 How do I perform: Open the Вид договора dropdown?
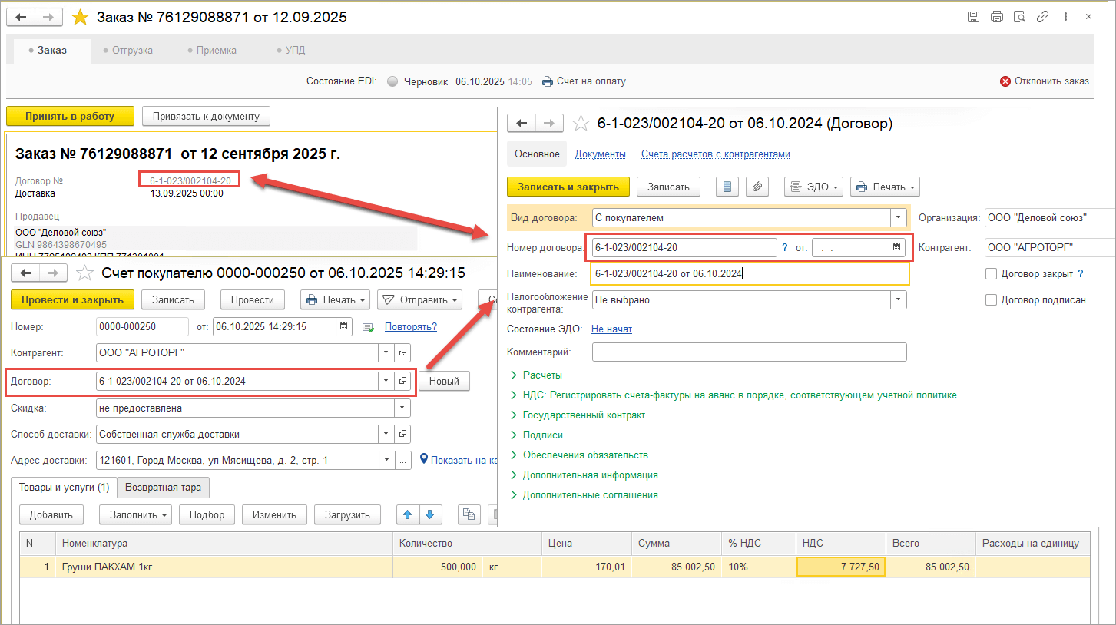[x=898, y=217]
